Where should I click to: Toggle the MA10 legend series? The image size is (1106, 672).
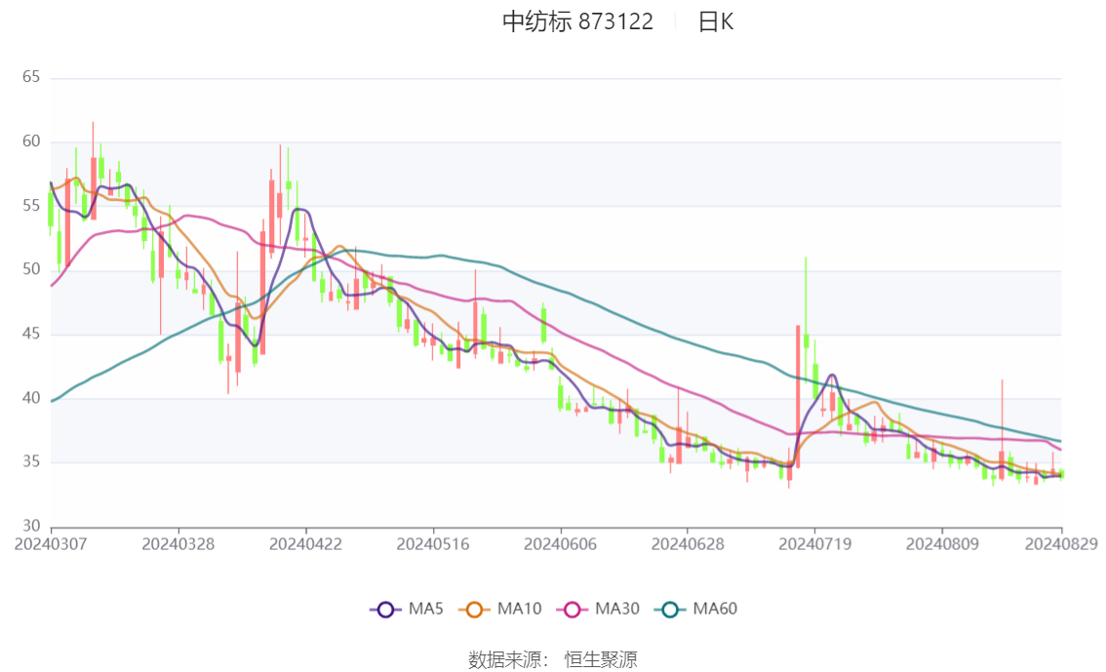tap(500, 610)
